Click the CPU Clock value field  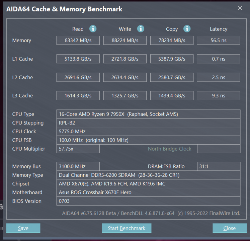point(148,132)
